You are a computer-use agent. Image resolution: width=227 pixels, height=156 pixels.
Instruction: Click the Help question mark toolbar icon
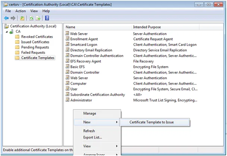[x=47, y=18]
